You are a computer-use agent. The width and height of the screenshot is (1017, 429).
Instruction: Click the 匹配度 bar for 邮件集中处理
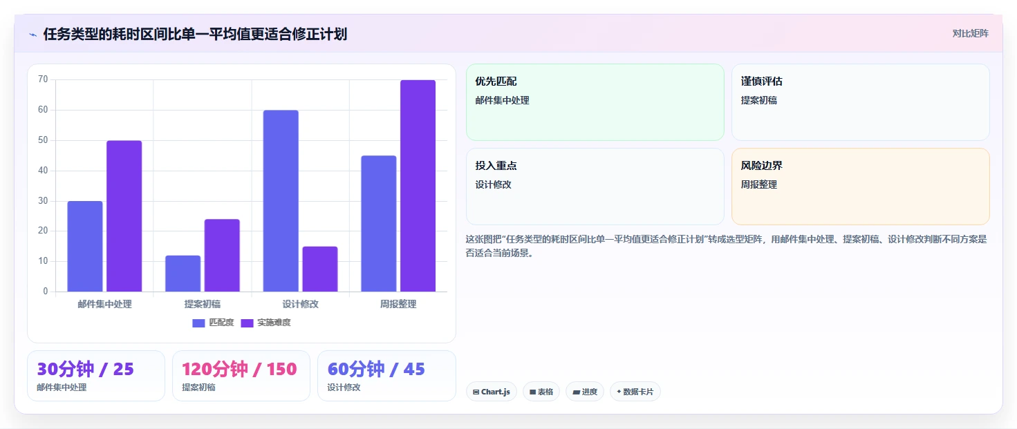click(x=85, y=246)
